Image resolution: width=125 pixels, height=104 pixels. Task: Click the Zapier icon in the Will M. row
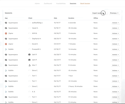pyautogui.click(x=6, y=33)
